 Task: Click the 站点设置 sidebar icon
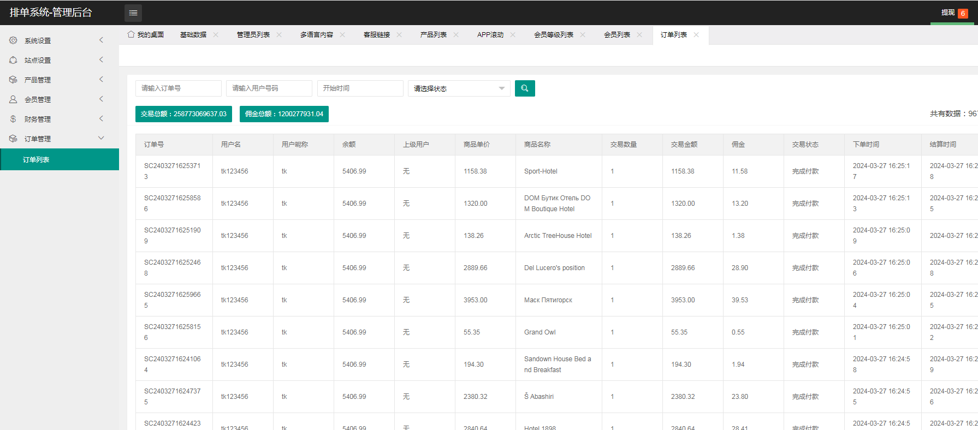point(13,60)
